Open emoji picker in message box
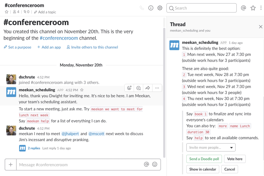Image resolution: width=264 pixels, height=176 pixels. pyautogui.click(x=155, y=164)
